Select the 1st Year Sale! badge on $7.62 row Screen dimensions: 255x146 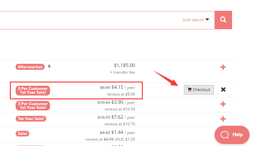(31, 119)
